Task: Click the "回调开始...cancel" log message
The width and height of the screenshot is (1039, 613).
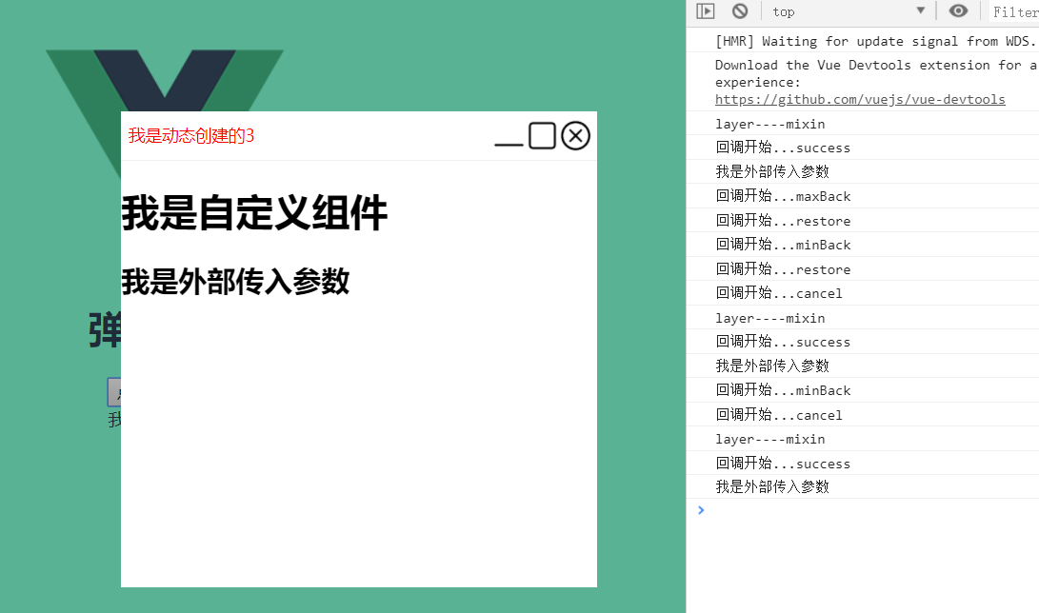Action: (x=779, y=292)
